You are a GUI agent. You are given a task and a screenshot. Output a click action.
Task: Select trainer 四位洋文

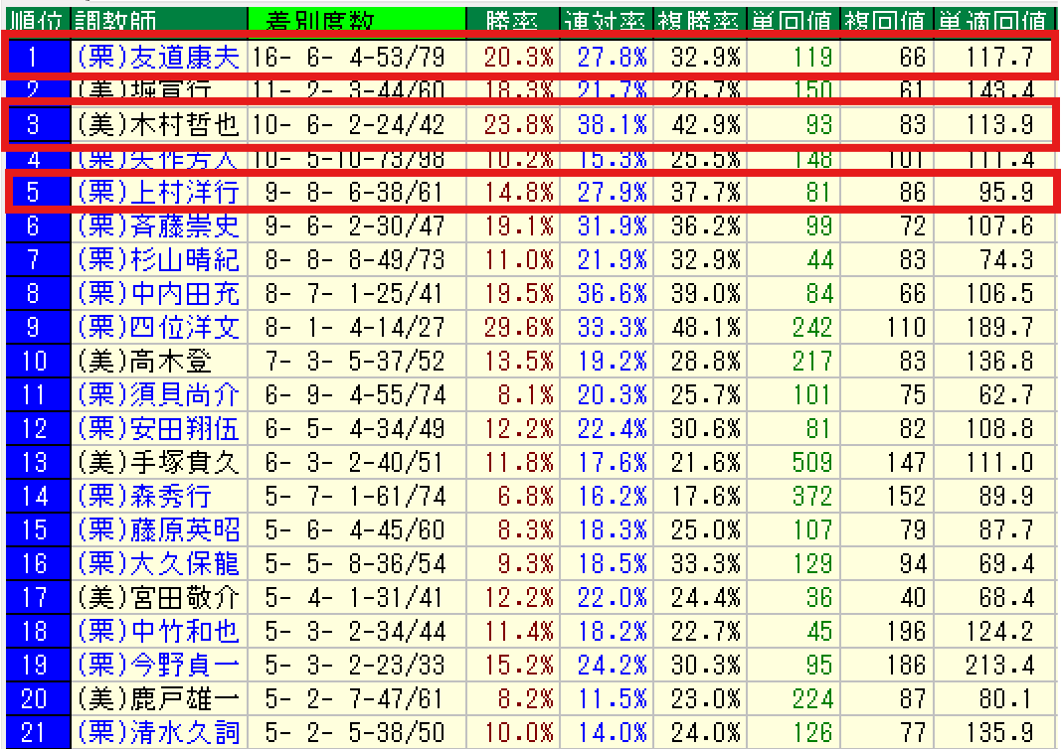click(x=157, y=327)
